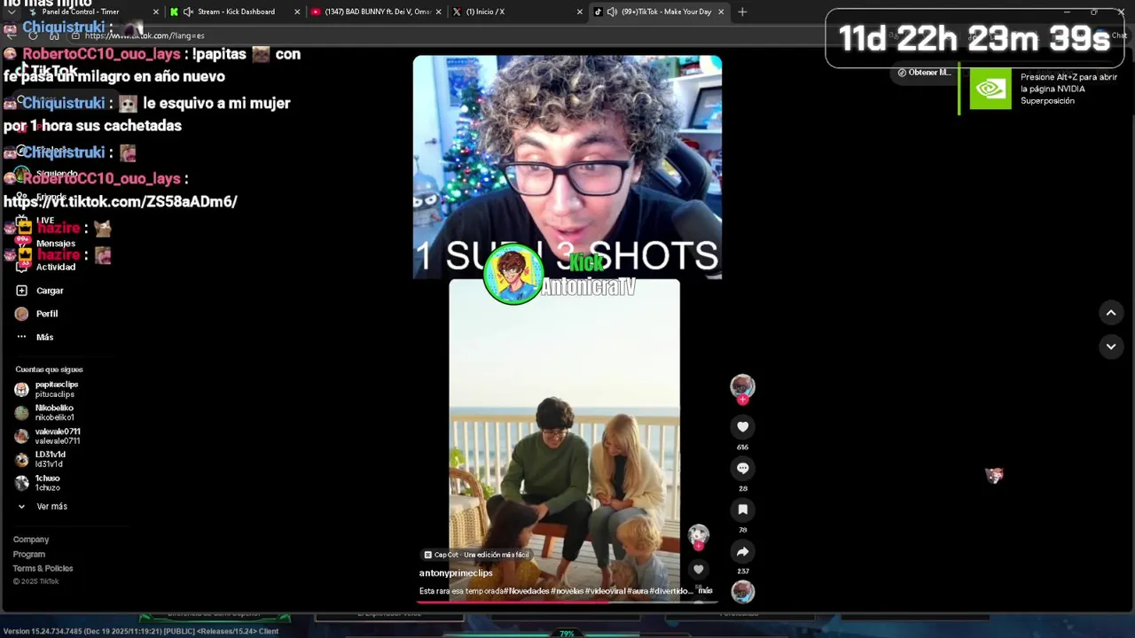Screen dimensions: 1135x638
Task: Go to the previous video with up chevron
Action: point(1110,313)
